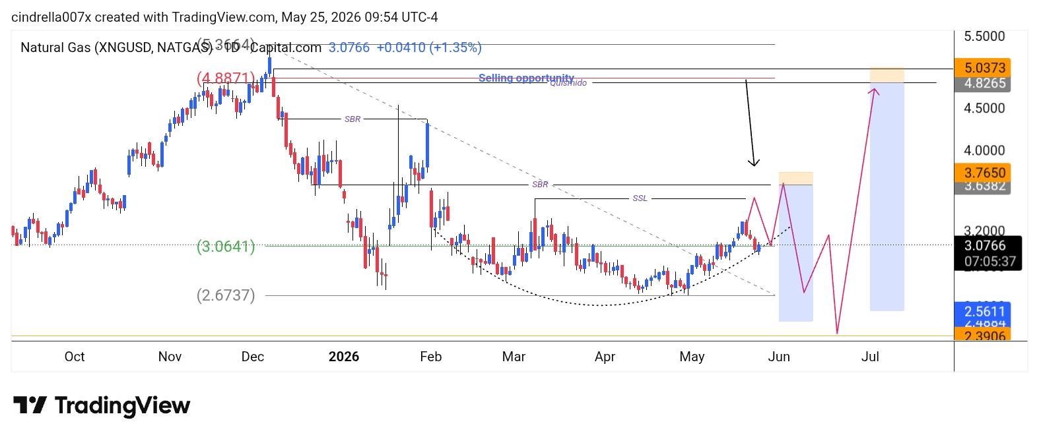Click the Selling opportunity annotation text
Image resolution: width=1039 pixels, height=439 pixels.
[526, 78]
